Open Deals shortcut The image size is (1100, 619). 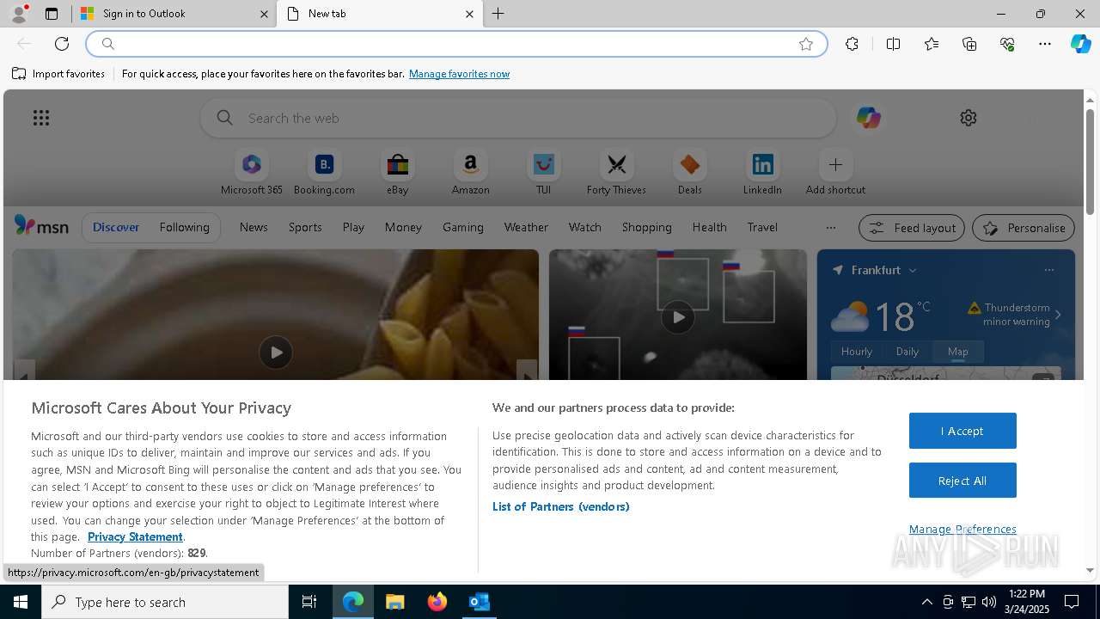(689, 173)
